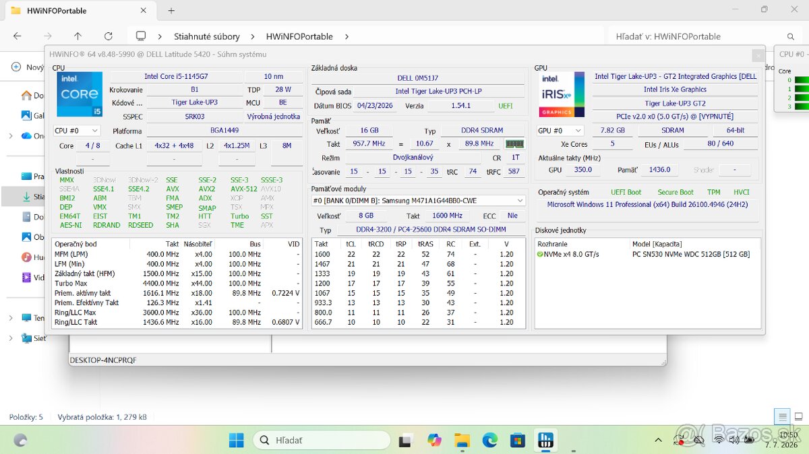Navigate to Stiahnuté súbory breadcrumb
809x454 pixels.
point(207,36)
